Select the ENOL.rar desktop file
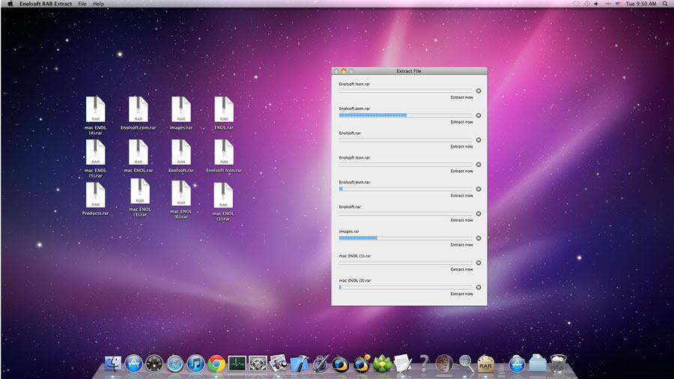This screenshot has height=379, width=674. coord(224,110)
